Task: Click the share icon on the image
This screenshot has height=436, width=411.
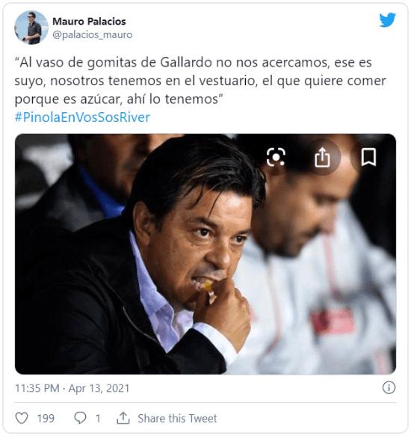Action: coord(322,157)
